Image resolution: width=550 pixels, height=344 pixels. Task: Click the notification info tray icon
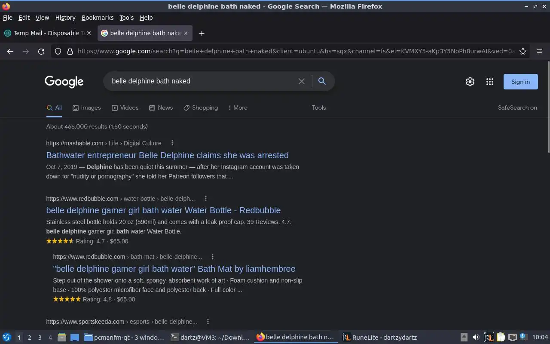[523, 337]
